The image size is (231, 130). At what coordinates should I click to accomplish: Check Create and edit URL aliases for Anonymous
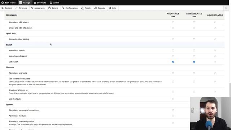pyautogui.click(x=173, y=28)
